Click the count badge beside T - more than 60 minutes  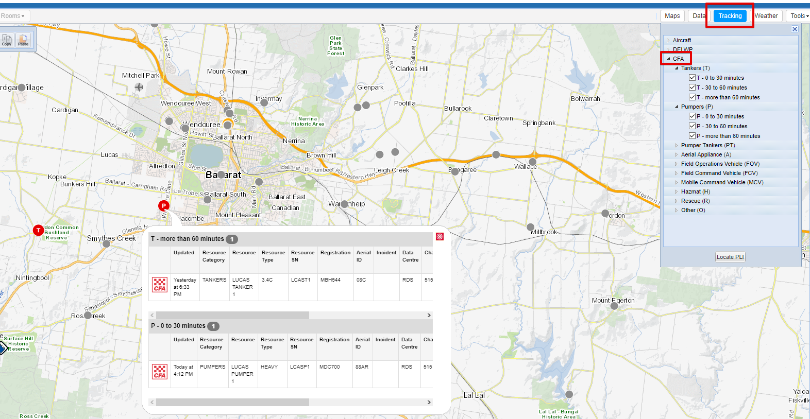point(232,239)
